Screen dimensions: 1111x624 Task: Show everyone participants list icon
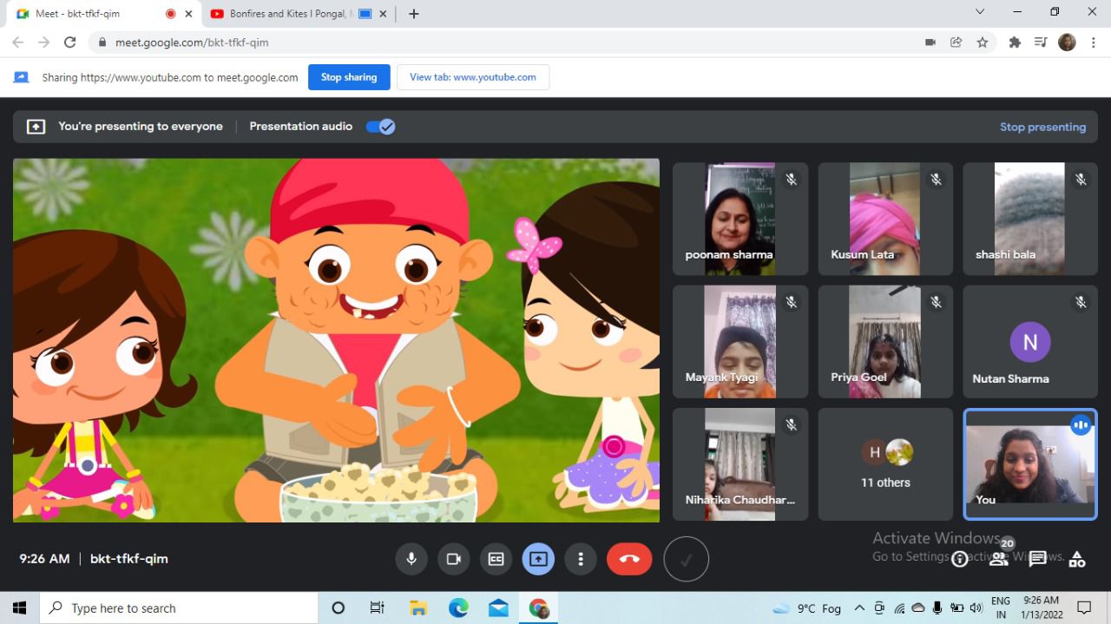coord(999,559)
